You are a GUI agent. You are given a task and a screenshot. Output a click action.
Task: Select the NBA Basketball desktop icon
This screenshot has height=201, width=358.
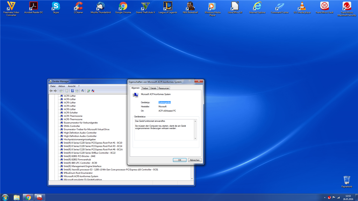tap(190, 8)
